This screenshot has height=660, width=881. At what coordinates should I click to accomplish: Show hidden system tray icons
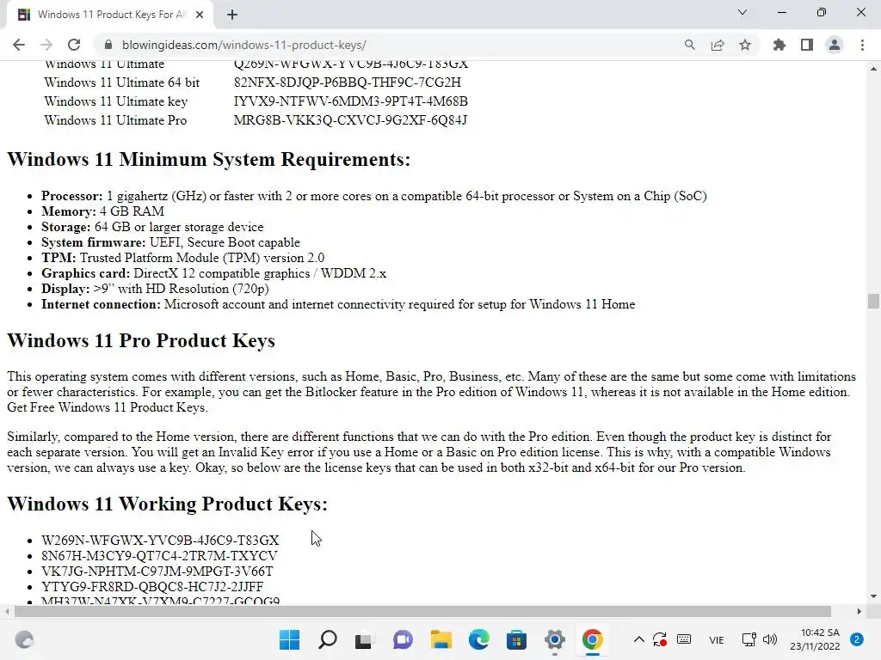click(639, 639)
